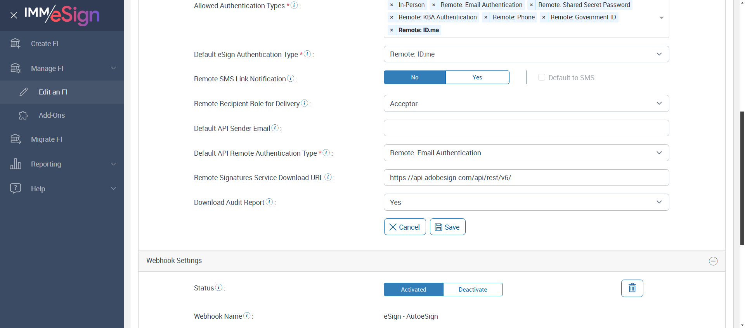Remove the Remote: Phone authentication tag
Image resolution: width=745 pixels, height=328 pixels.
(486, 17)
